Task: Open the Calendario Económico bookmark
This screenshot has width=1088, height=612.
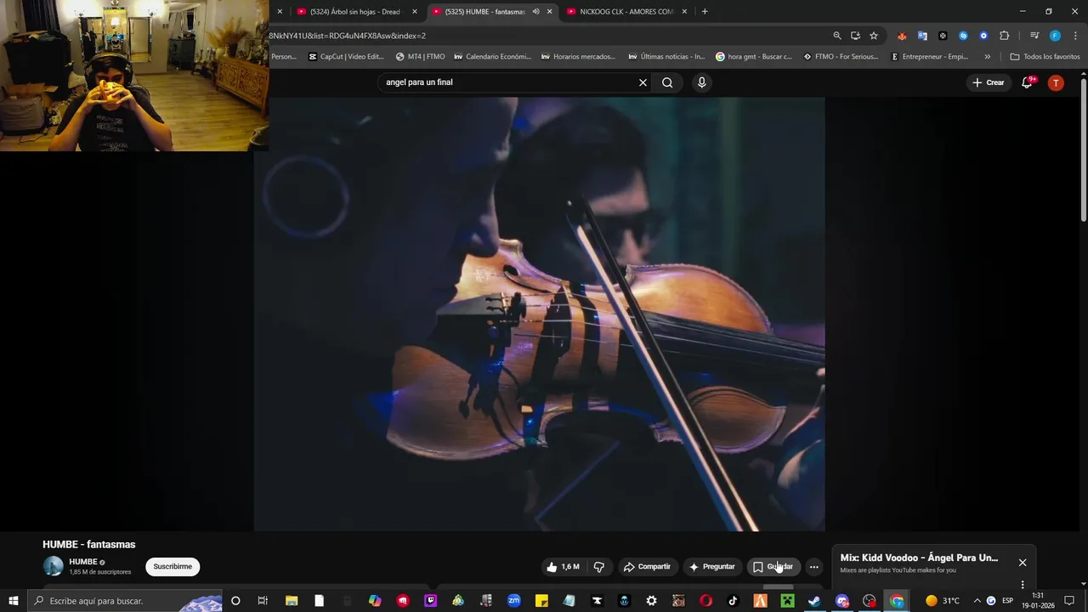Action: click(x=492, y=57)
